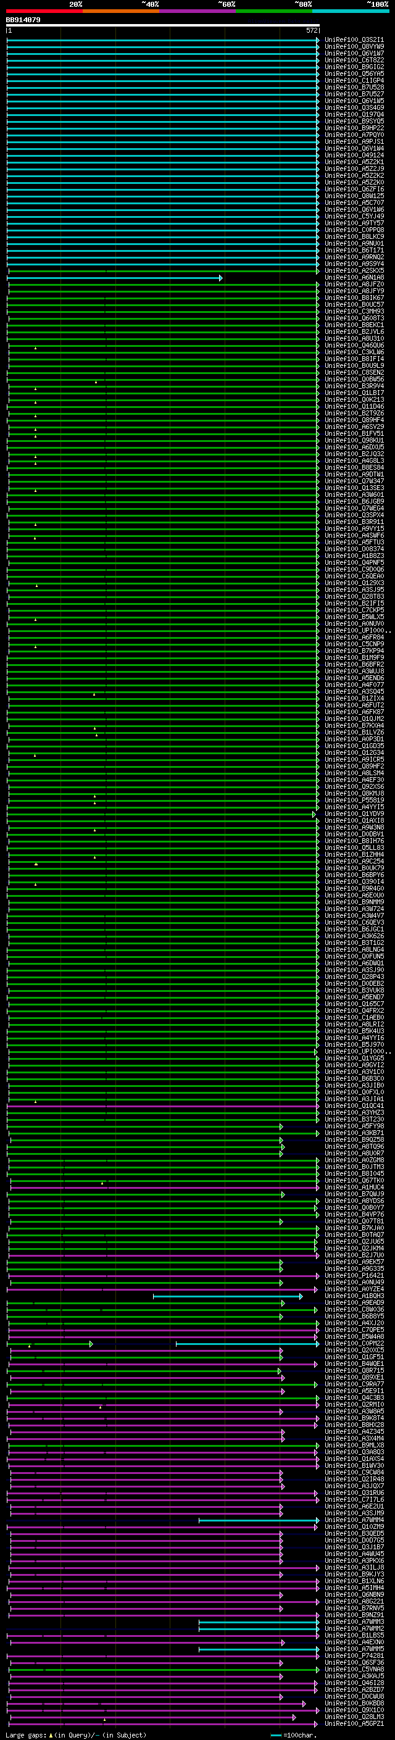Select the UniRef100_C8W036 label
Screen dimensions: 395x1740
(354, 1309)
